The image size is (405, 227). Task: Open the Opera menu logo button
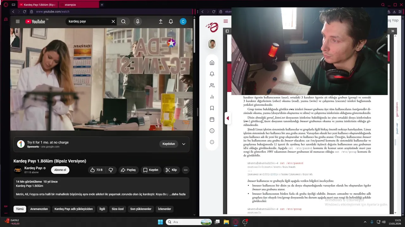coord(6,5)
